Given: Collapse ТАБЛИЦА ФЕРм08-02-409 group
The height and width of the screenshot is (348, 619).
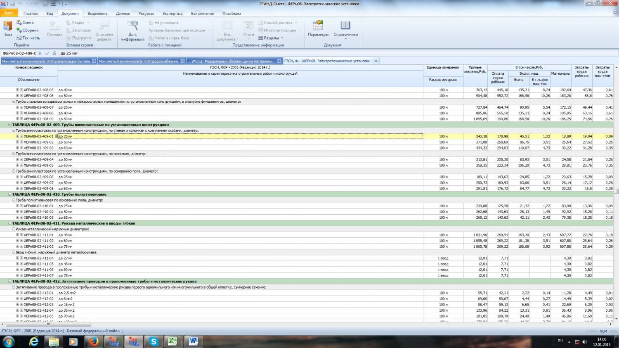Looking at the screenshot, I should (x=10, y=125).
